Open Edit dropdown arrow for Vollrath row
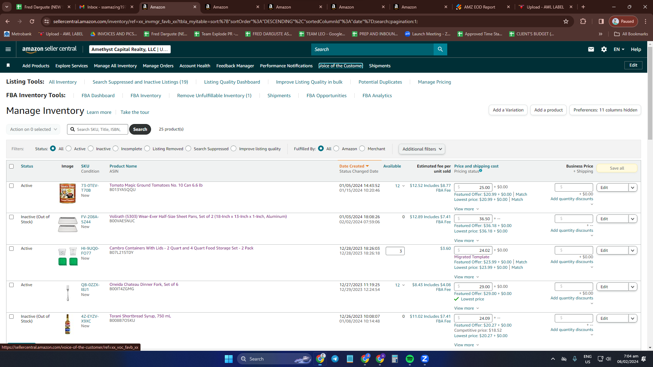Screen dimensions: 653x367 pos(633,219)
